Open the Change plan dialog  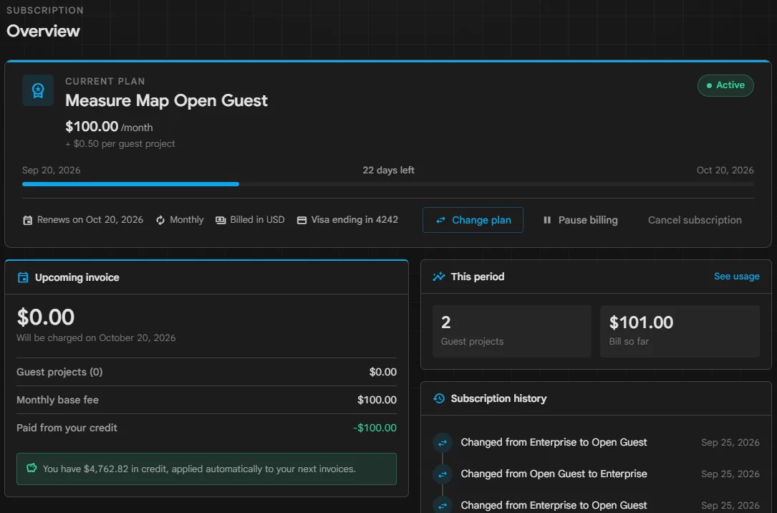pyautogui.click(x=473, y=220)
